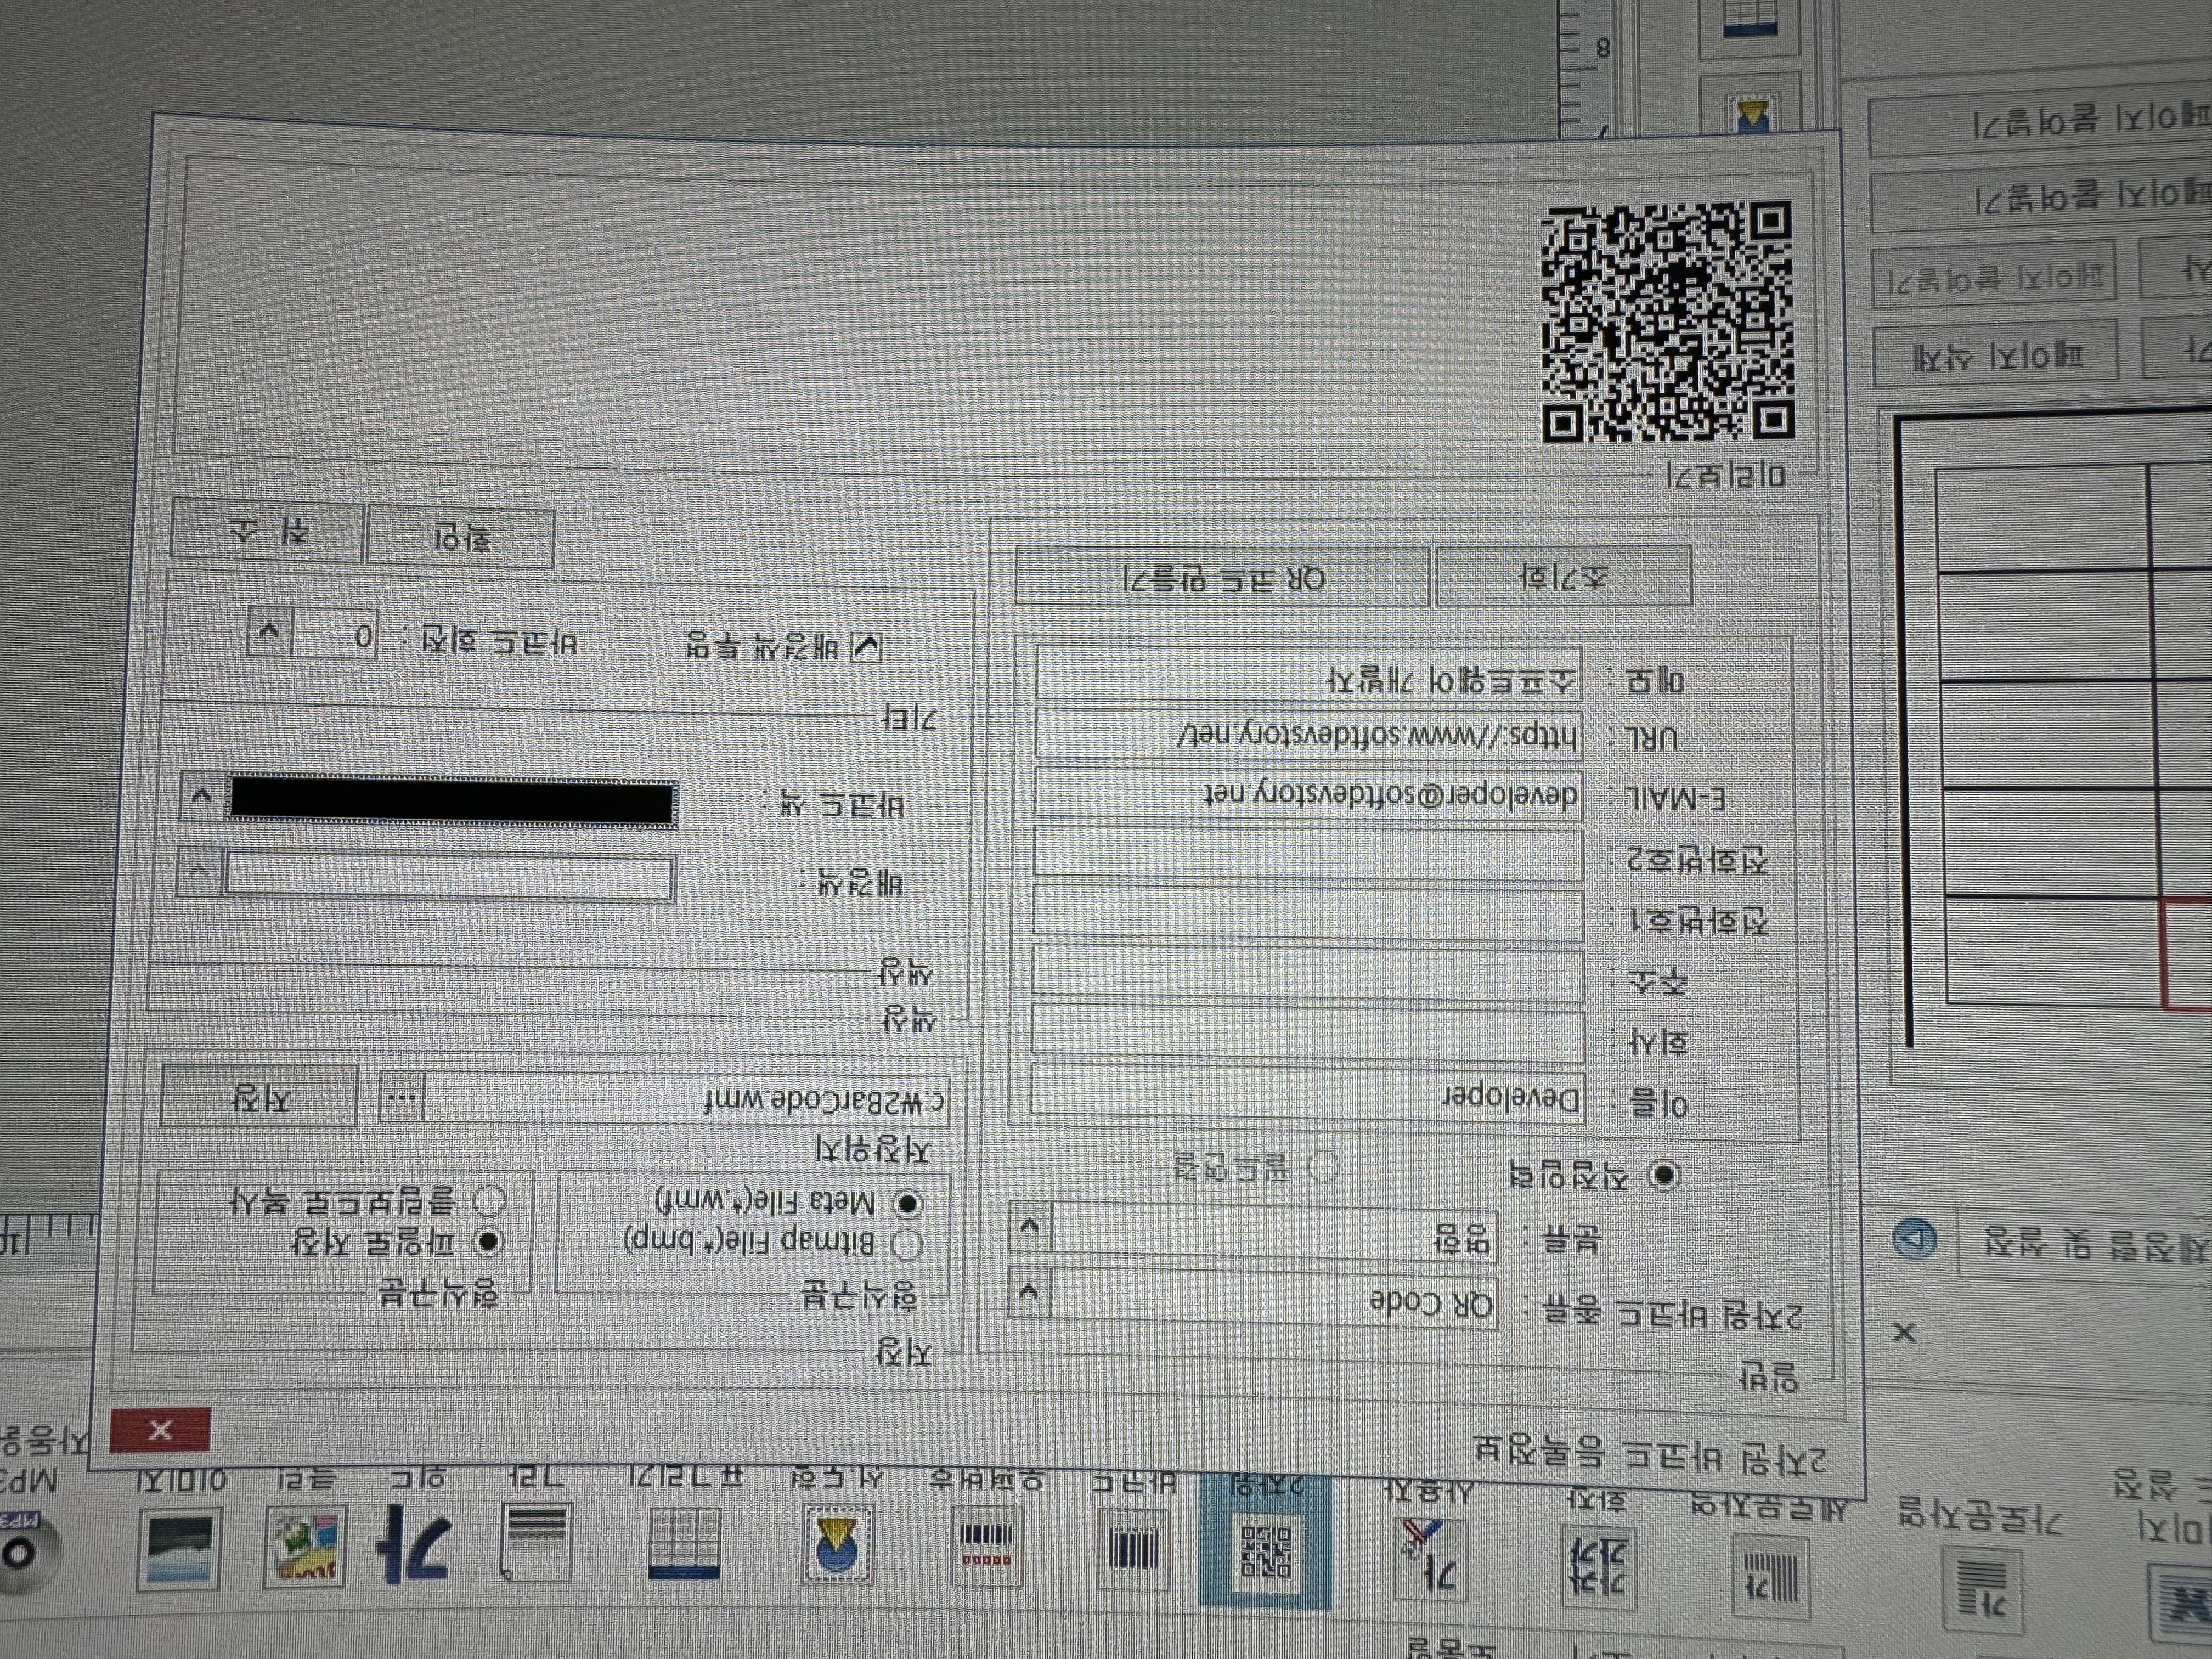Click the QR 코드 만들기 button
2212x1659 pixels.
(x=1222, y=576)
